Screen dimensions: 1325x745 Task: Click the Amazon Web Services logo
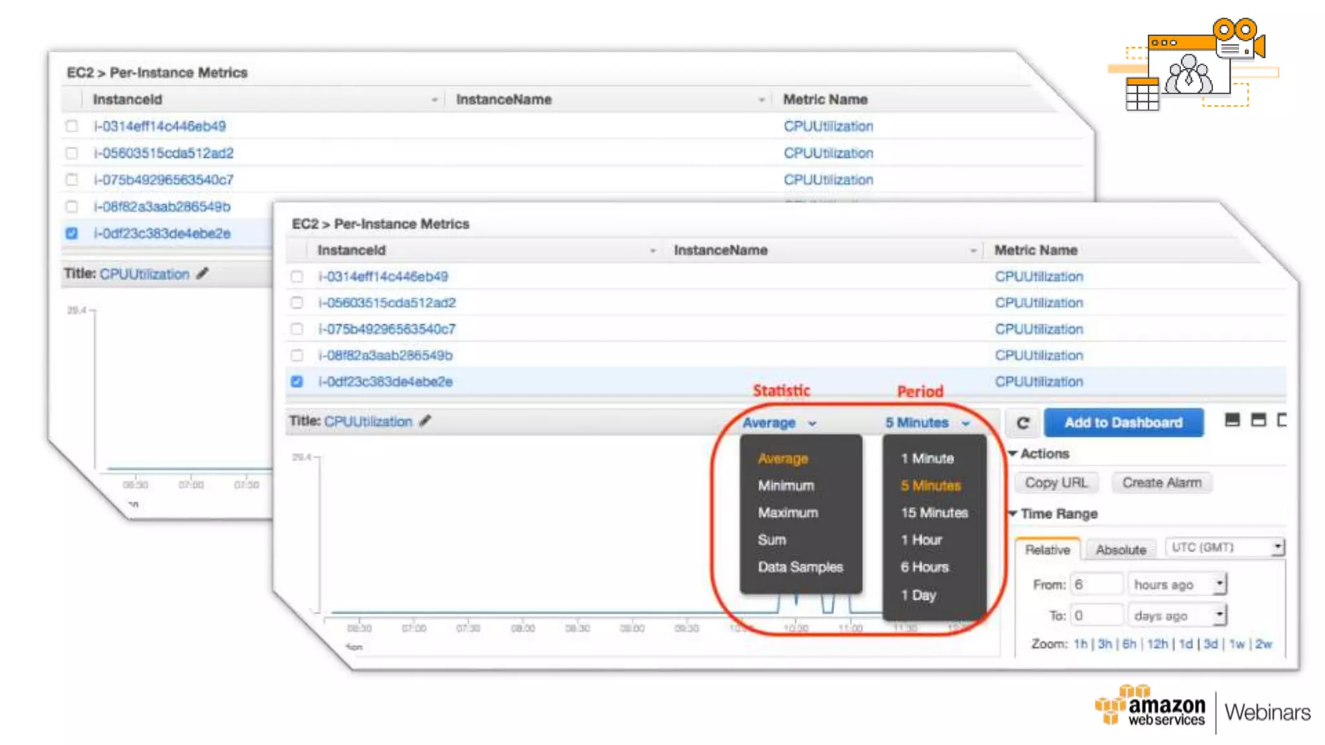point(1150,707)
